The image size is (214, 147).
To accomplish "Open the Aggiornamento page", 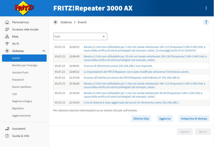I will 21,116.
